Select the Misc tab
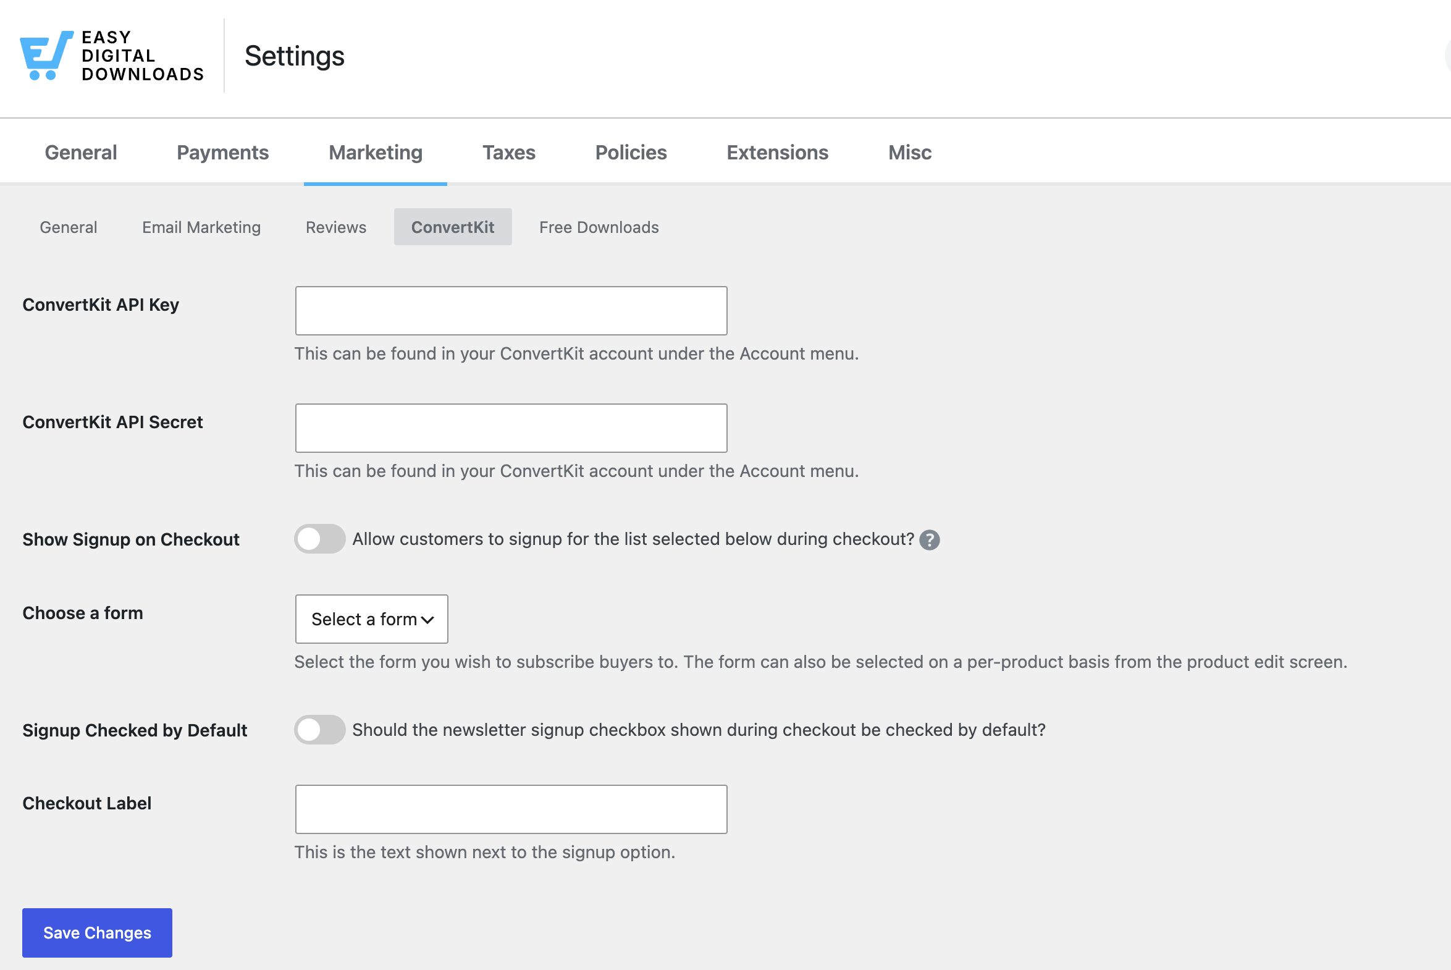Image resolution: width=1451 pixels, height=970 pixels. 910,152
